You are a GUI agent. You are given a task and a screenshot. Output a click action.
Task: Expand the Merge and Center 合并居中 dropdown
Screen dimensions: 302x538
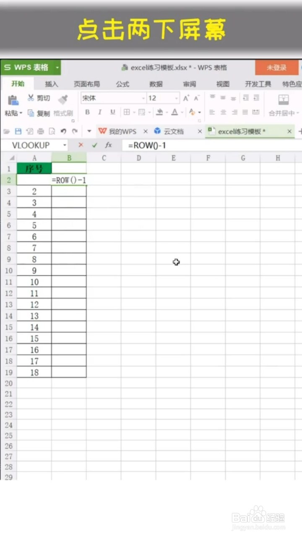tap(298, 113)
